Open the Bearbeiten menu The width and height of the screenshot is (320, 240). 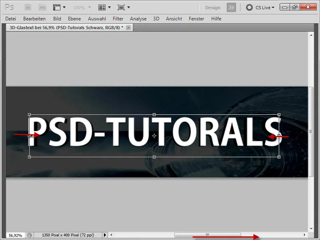pos(34,19)
